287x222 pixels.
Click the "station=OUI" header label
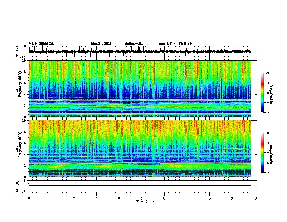134,44
